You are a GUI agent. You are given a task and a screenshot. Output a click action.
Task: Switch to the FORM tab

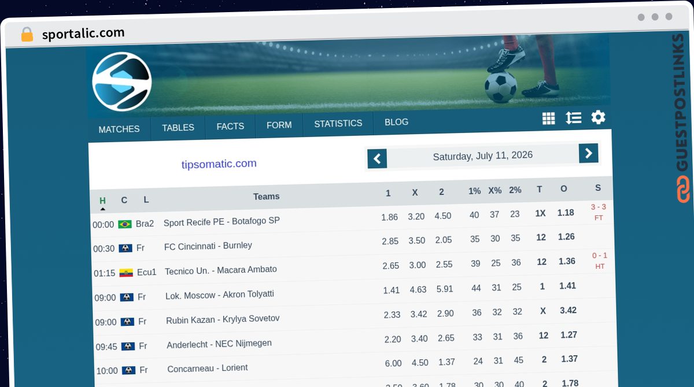[279, 125]
